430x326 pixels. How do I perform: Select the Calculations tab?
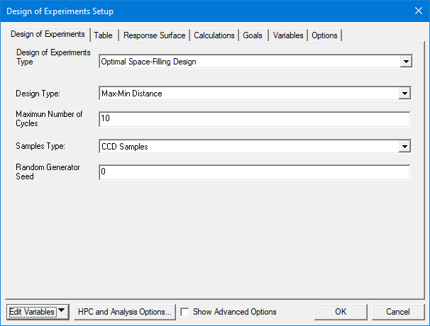tap(214, 35)
